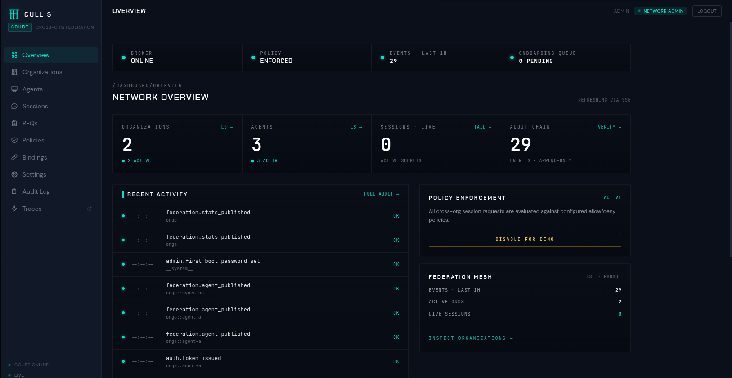Click Court Online status in sidebar footer
The image size is (732, 378).
coord(28,365)
